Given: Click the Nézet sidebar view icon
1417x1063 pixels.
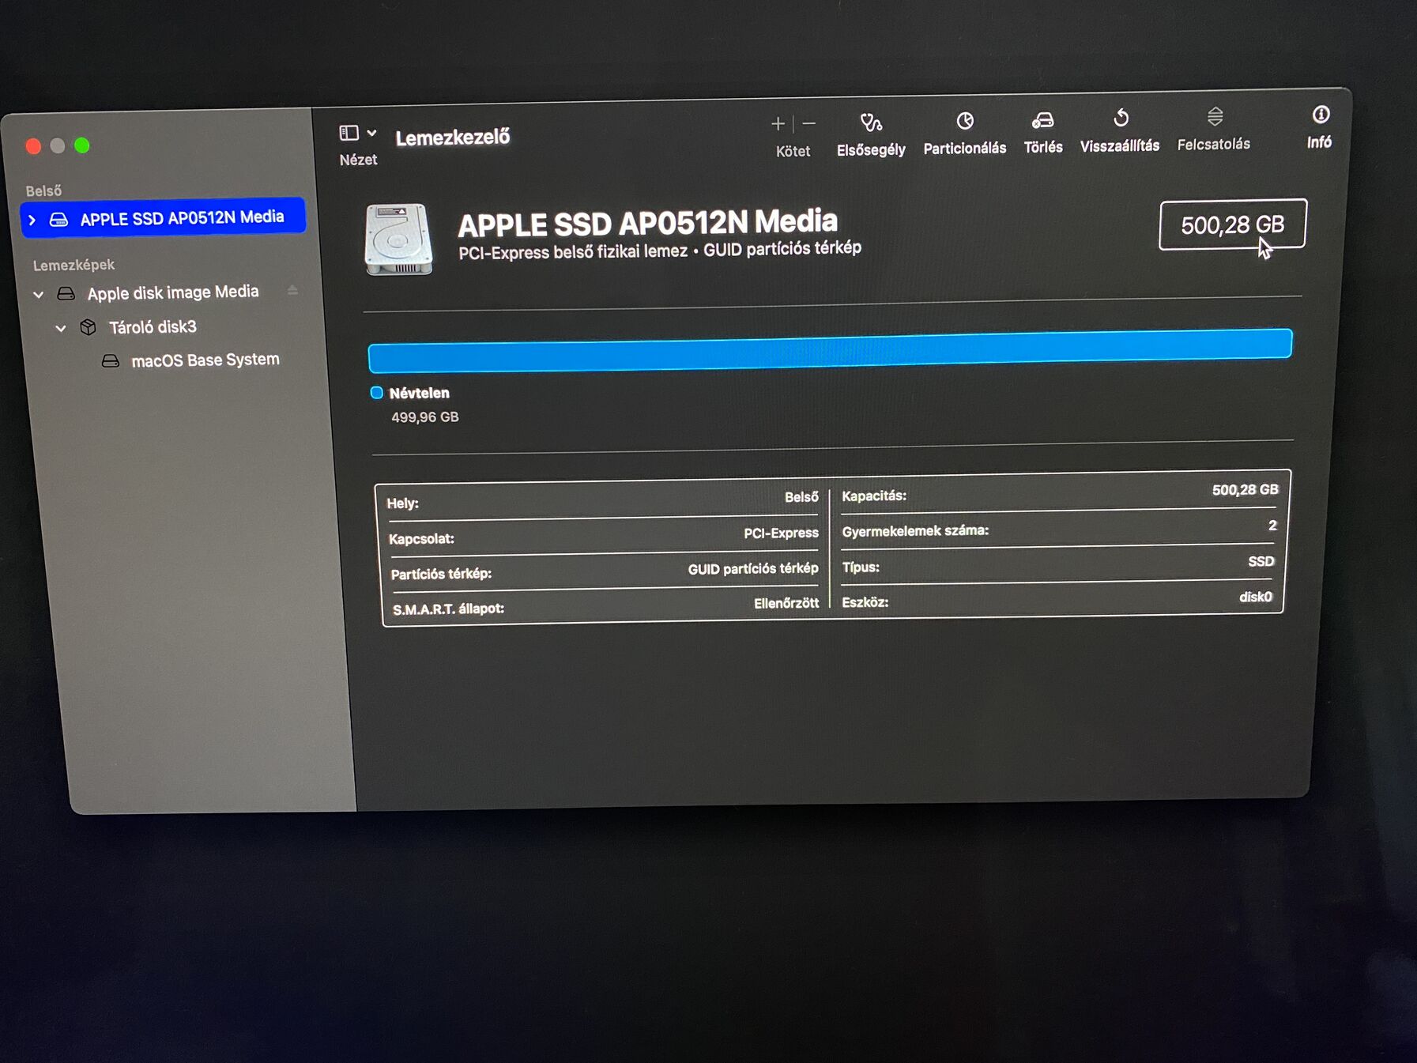Looking at the screenshot, I should pyautogui.click(x=349, y=133).
